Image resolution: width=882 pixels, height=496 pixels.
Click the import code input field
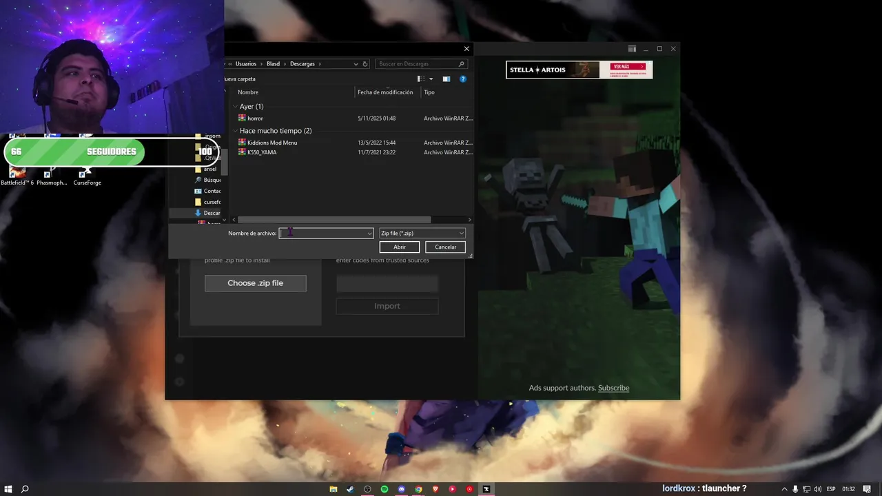click(387, 283)
